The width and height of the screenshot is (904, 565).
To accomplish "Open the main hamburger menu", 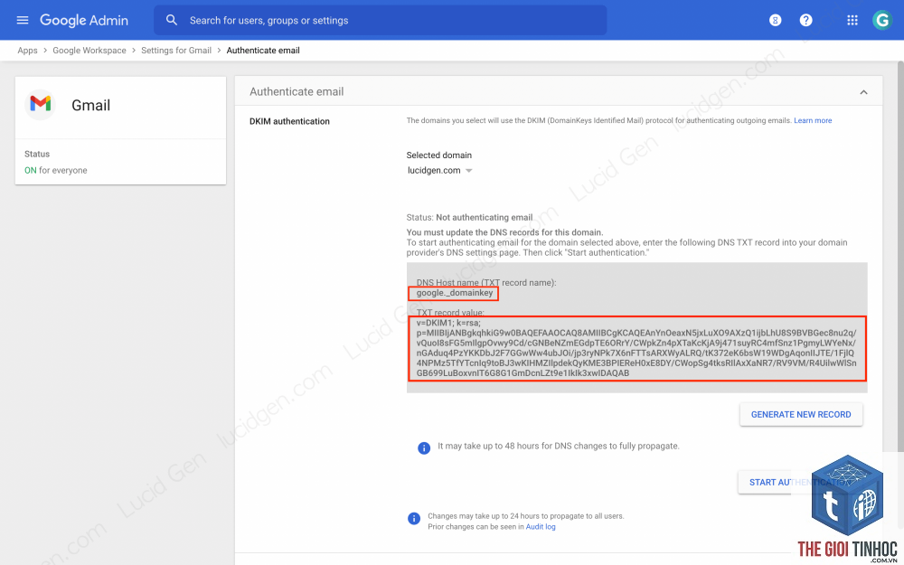I will (23, 20).
